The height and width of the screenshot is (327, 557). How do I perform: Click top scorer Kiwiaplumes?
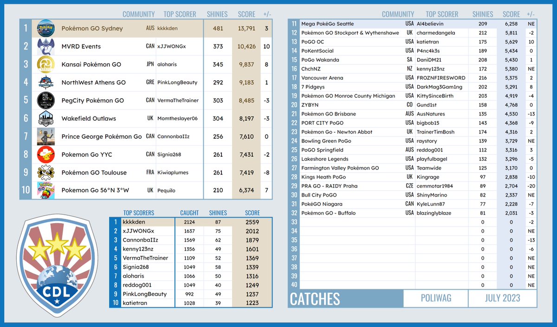click(173, 173)
